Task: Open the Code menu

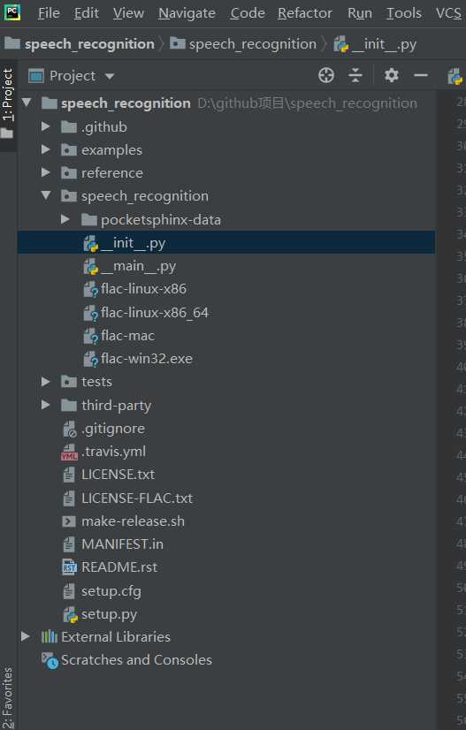Action: point(248,13)
